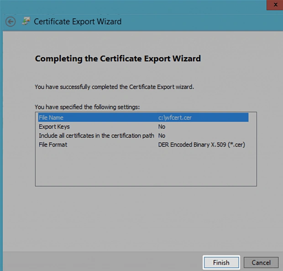Click the Finish button
This screenshot has height=271, width=283.
point(221,262)
